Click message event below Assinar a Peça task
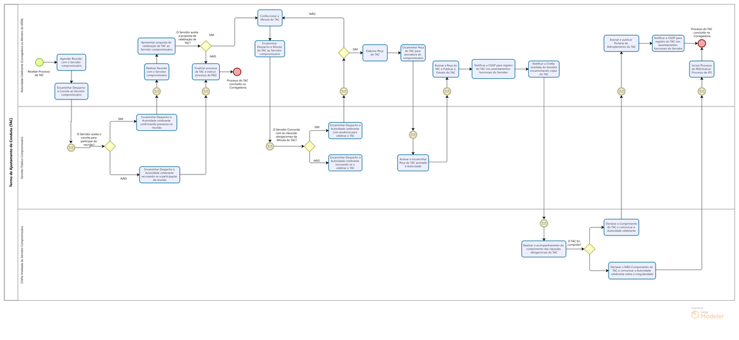Image resolution: width=739 pixels, height=340 pixels. (447, 91)
